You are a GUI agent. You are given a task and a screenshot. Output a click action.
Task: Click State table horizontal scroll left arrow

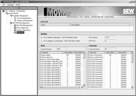(x=41, y=87)
